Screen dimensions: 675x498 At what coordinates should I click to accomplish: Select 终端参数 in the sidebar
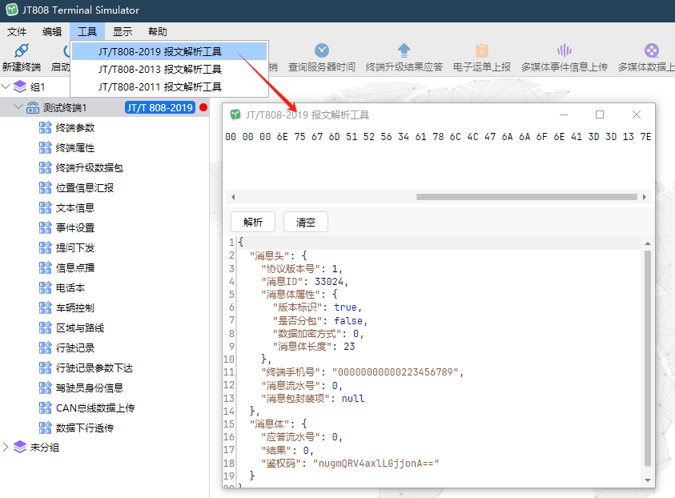tap(75, 127)
